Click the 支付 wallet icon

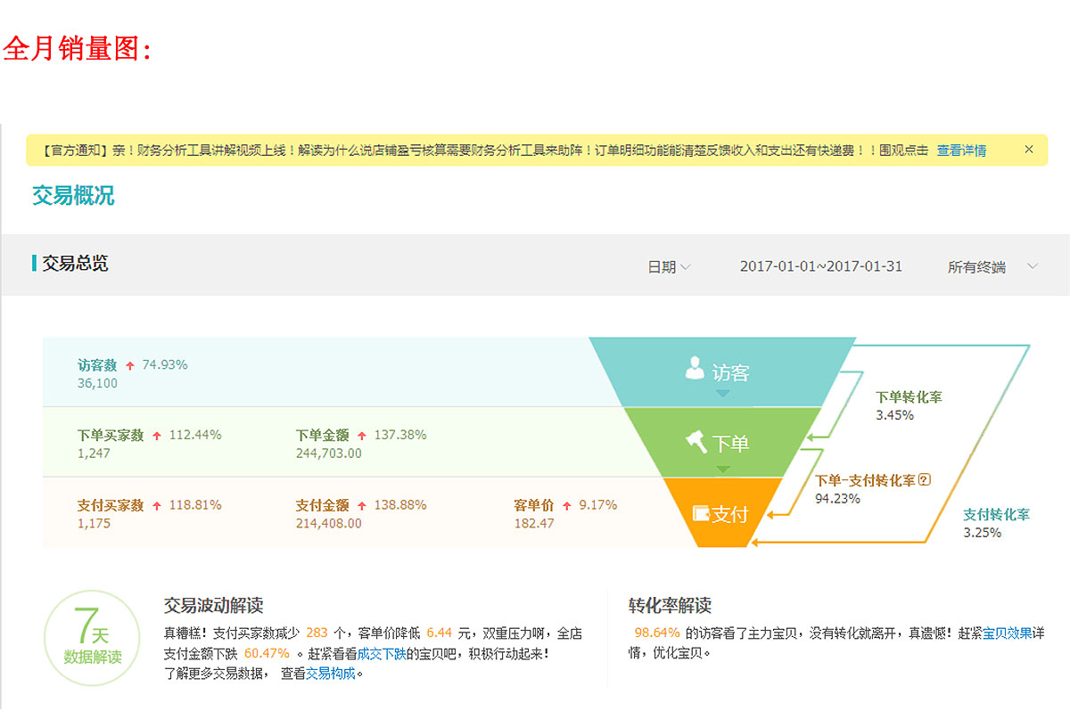702,513
